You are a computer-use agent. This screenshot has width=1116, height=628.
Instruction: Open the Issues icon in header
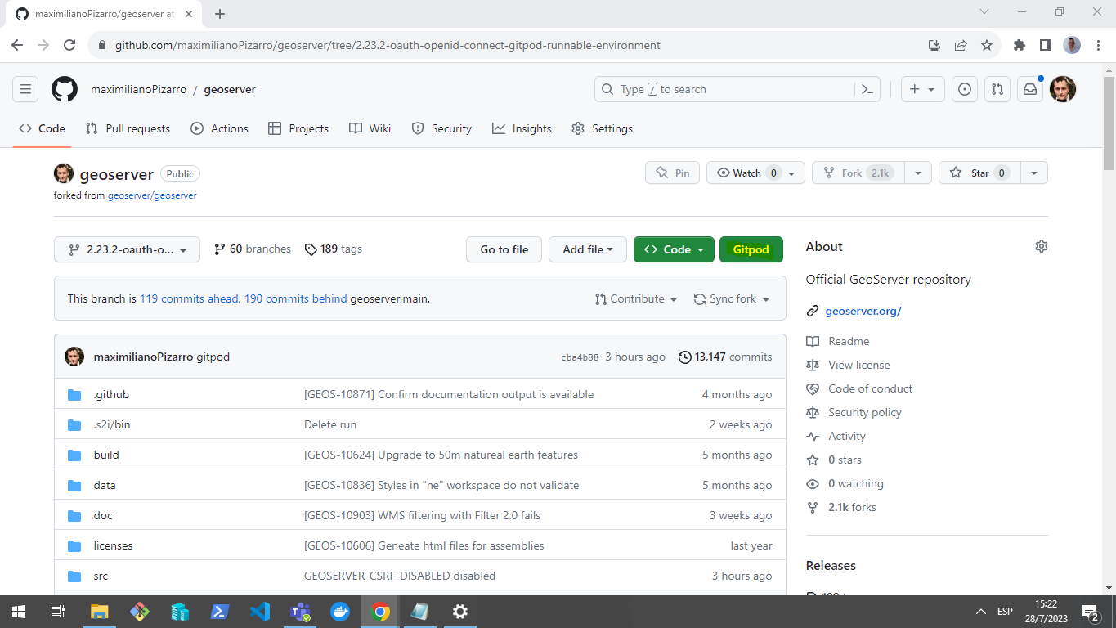pyautogui.click(x=965, y=89)
